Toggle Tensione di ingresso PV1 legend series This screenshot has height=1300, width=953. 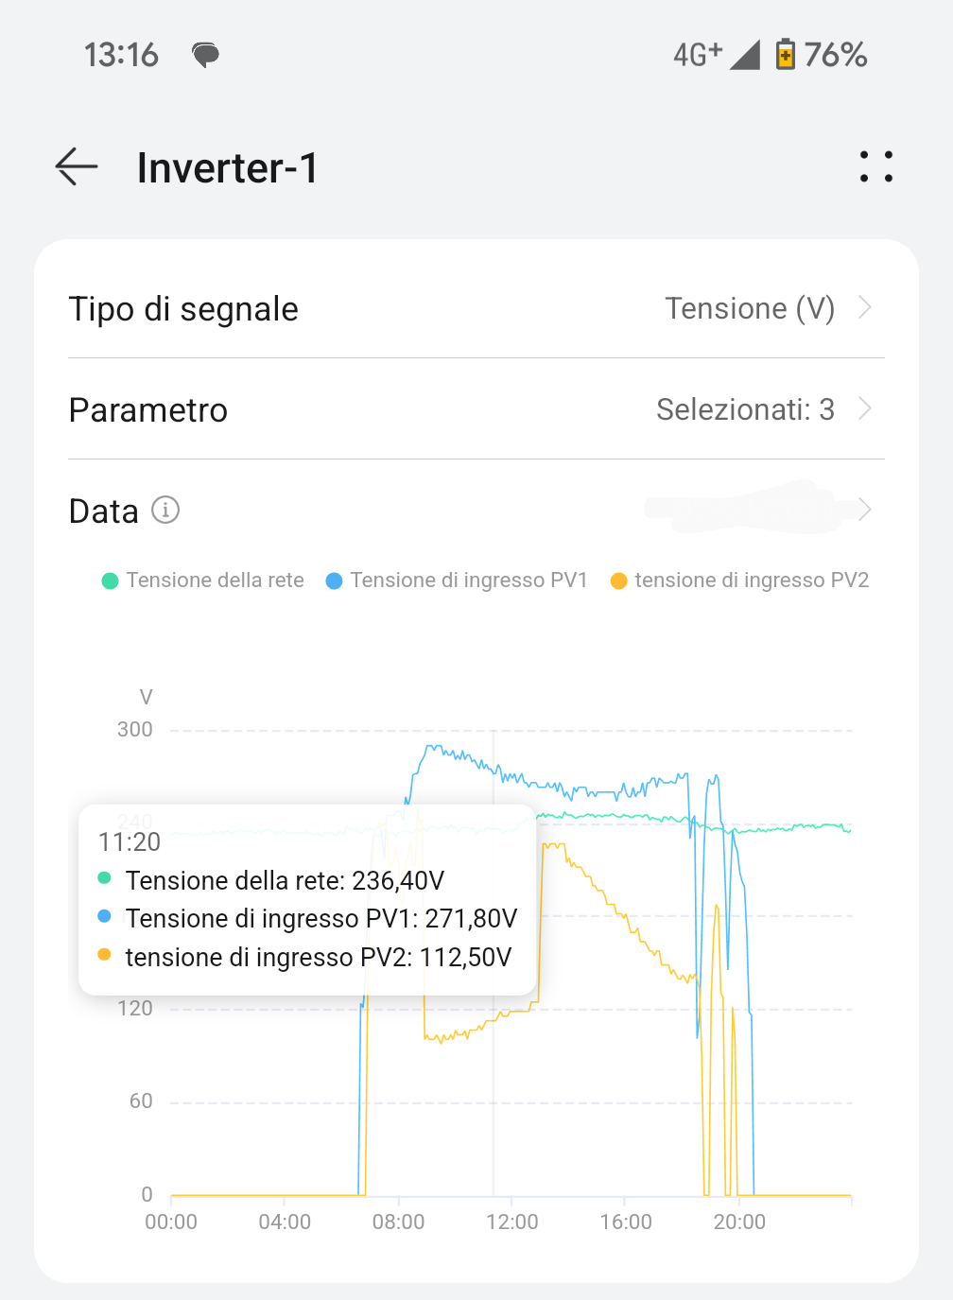point(457,581)
